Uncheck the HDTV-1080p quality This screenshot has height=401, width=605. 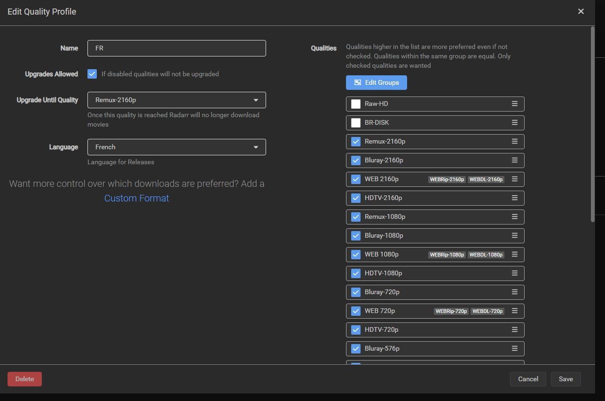coord(356,273)
